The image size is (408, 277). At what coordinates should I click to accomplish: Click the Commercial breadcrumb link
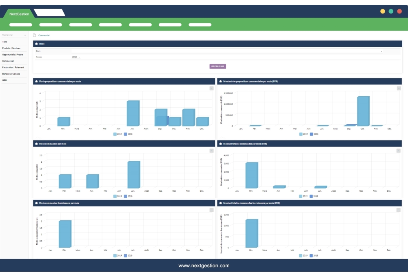point(44,35)
